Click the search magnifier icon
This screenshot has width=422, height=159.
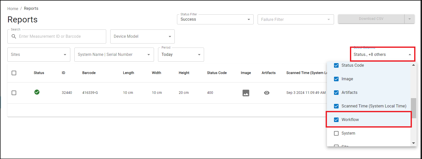tap(14, 36)
